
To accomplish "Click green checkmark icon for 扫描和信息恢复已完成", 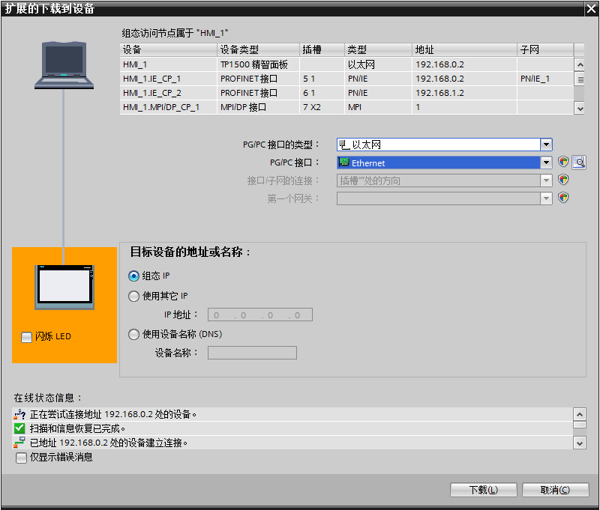I will (x=19, y=428).
